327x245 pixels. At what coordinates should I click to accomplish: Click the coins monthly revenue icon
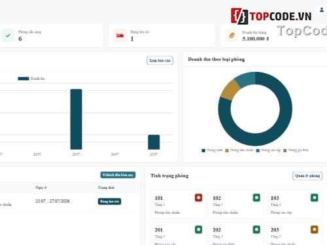pyautogui.click(x=232, y=35)
